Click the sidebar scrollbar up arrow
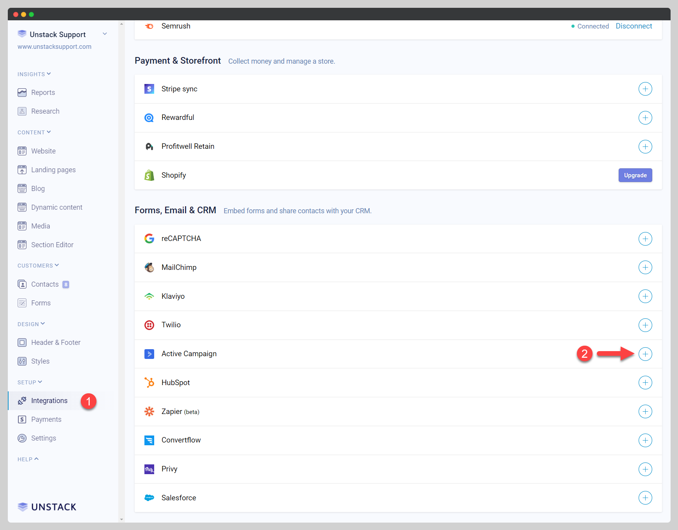Screen dimensions: 678x530 point(121,24)
